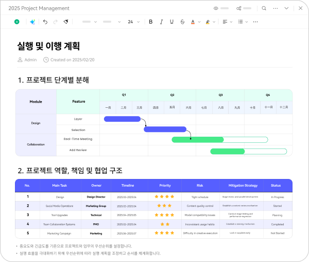
Task: Close the document panel
Action: pyautogui.click(x=301, y=8)
